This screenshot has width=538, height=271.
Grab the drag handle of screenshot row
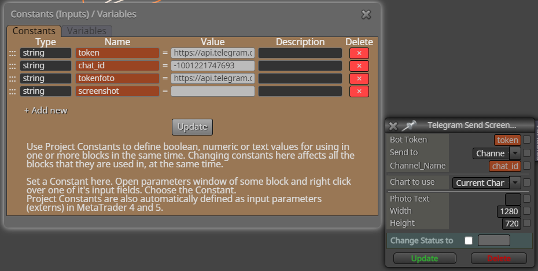(x=12, y=91)
